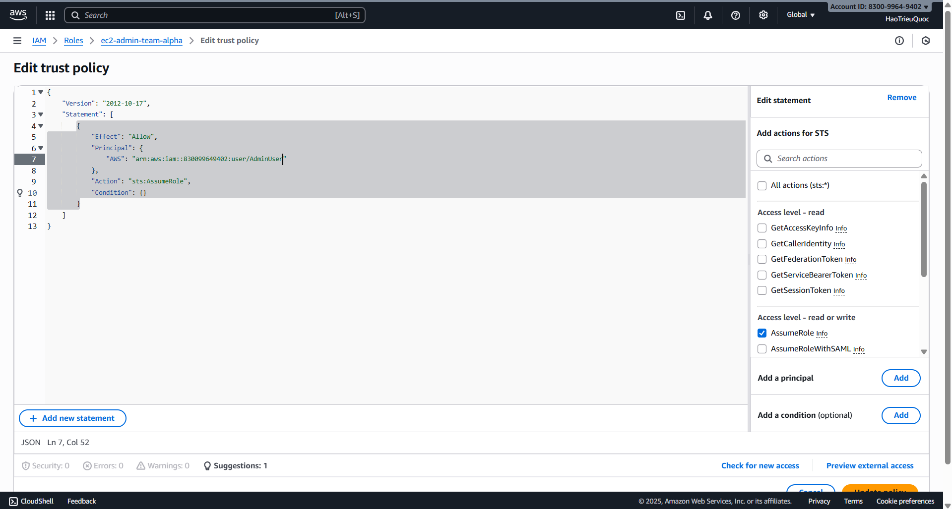Open the info panel icon
This screenshot has height=509, width=952.
click(x=899, y=41)
